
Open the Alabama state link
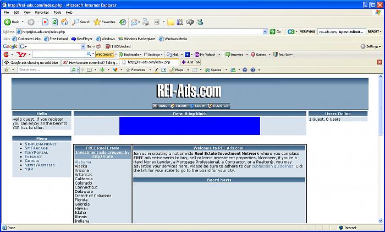82,162
